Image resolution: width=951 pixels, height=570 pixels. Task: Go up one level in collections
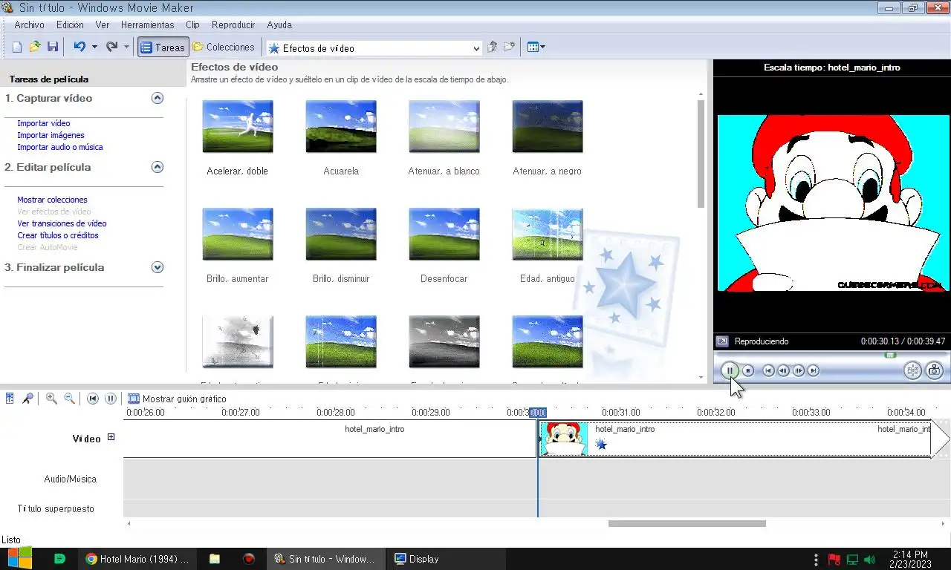coord(492,47)
